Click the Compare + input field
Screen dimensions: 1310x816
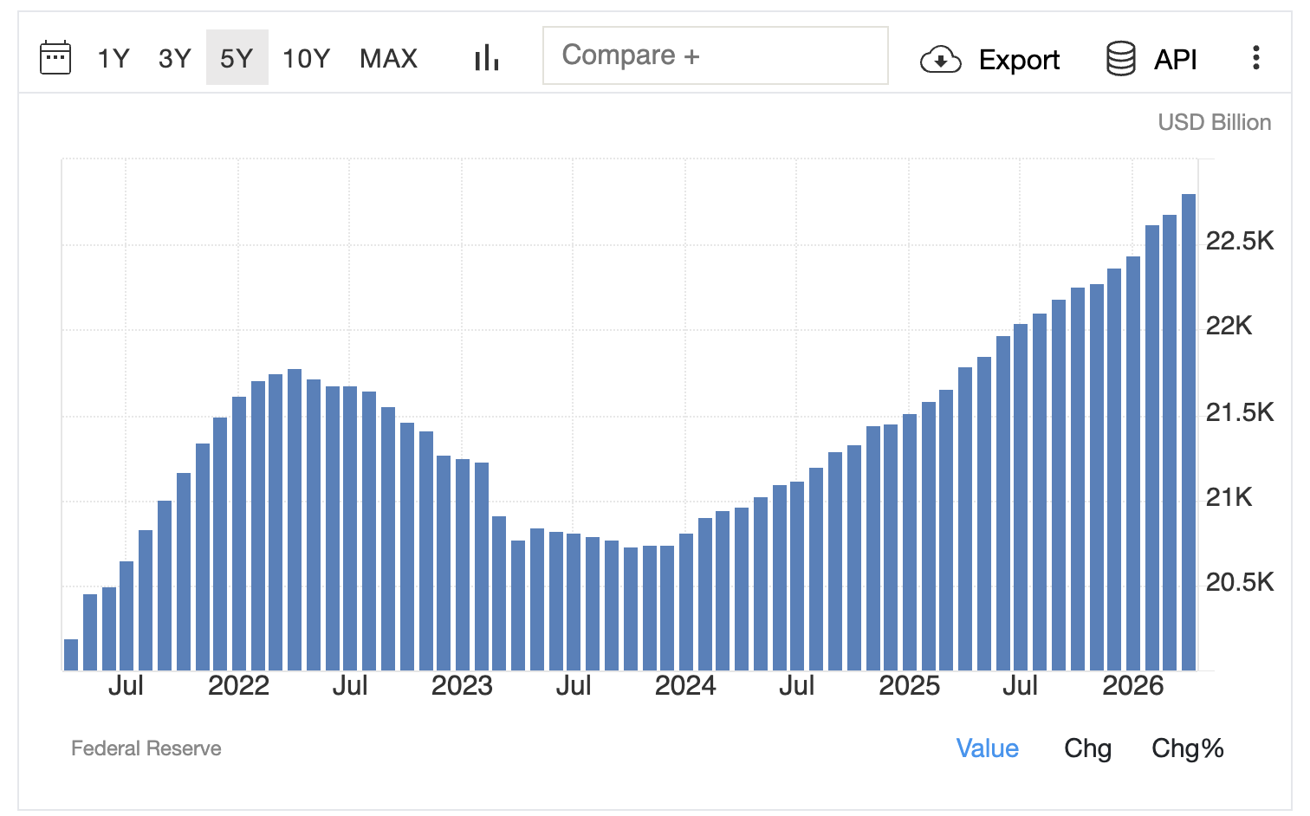pyautogui.click(x=716, y=55)
